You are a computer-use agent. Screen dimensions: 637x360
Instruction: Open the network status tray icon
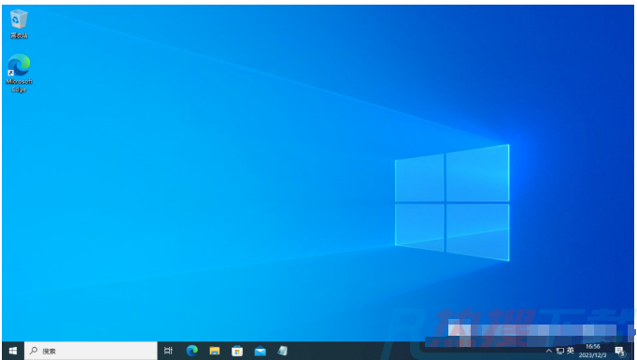point(559,351)
